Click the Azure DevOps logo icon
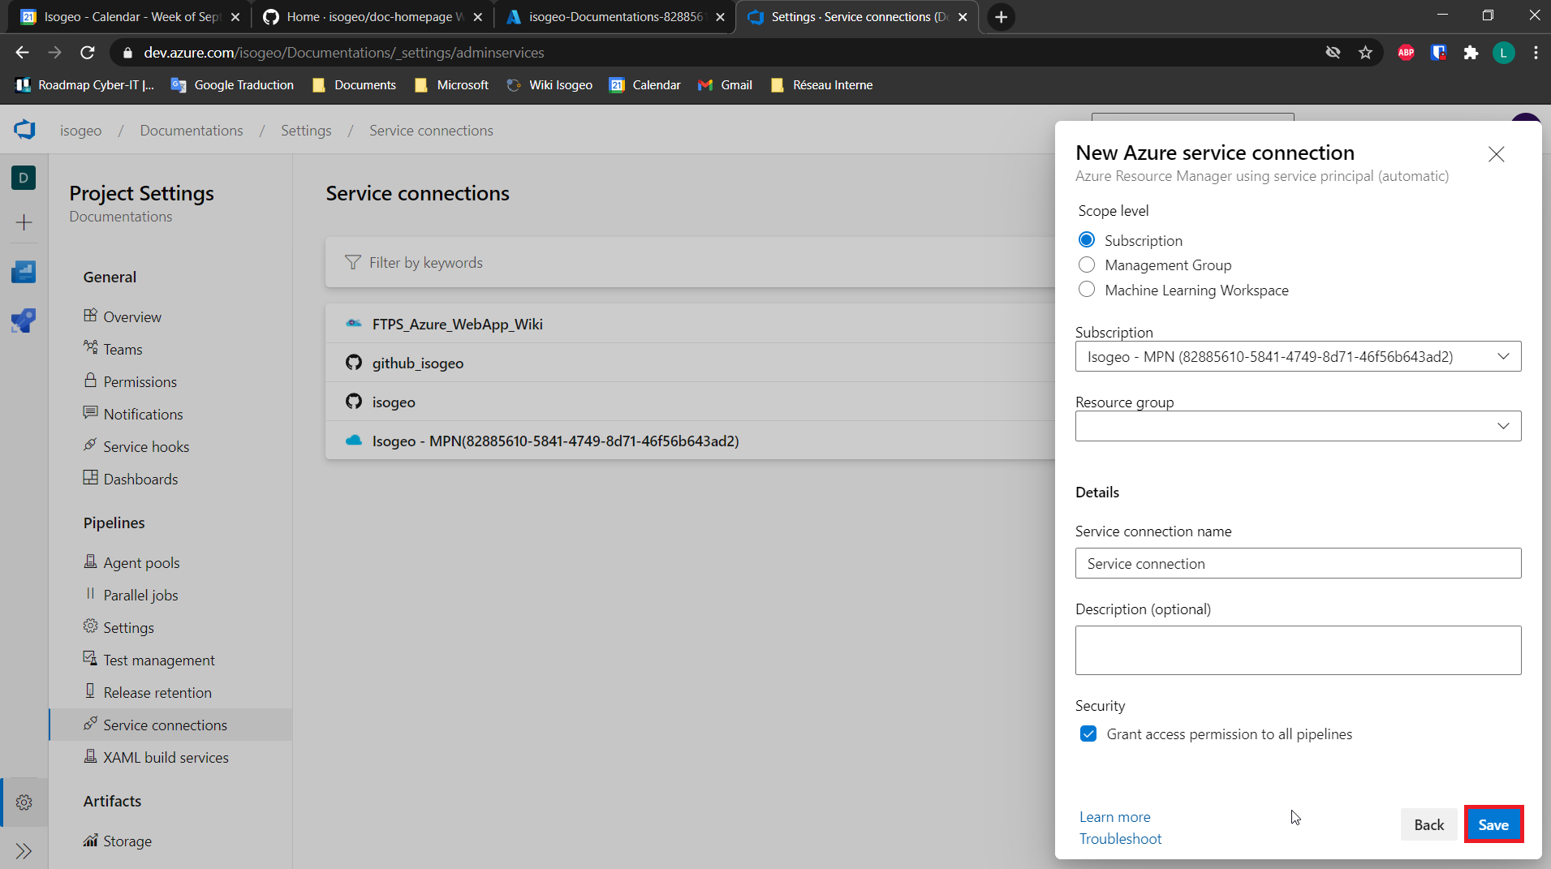1551x869 pixels. [x=24, y=130]
